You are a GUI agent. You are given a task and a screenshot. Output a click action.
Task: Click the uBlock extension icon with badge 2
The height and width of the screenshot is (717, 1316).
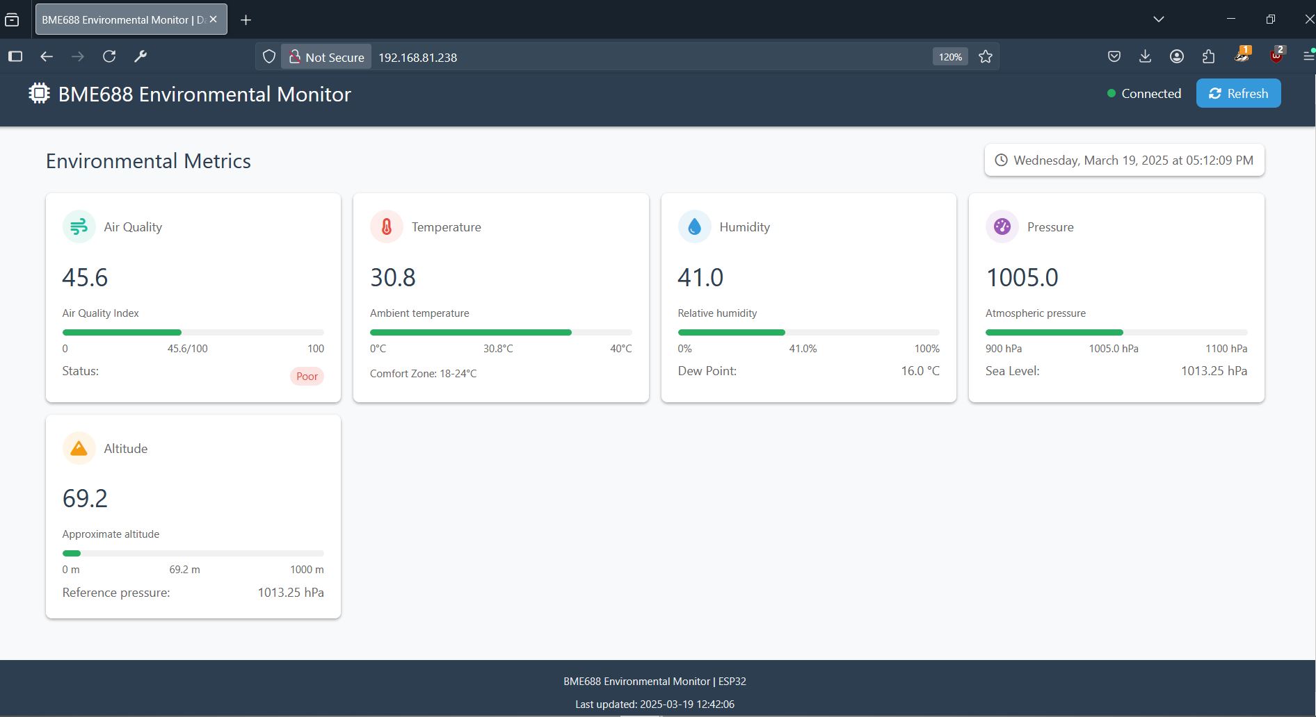click(1277, 56)
